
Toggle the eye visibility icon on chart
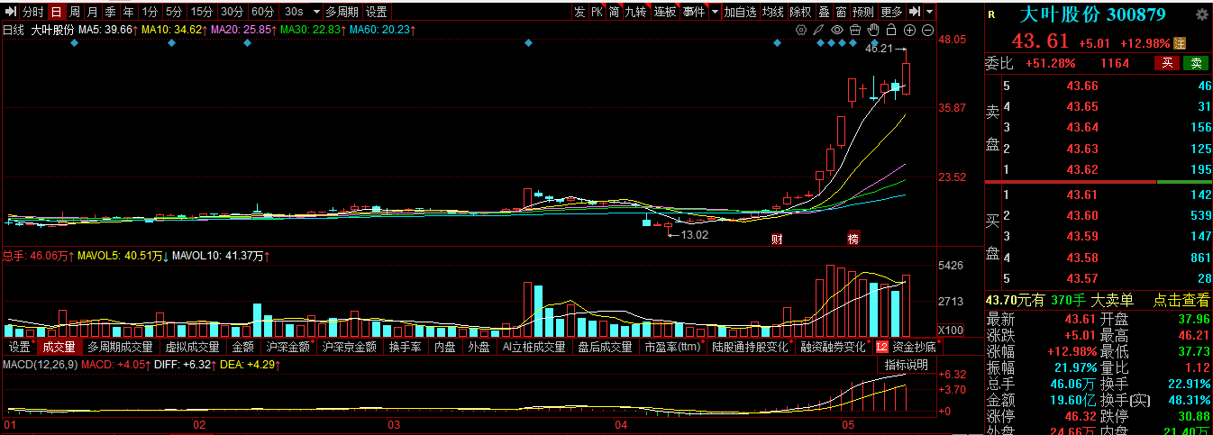click(x=837, y=30)
